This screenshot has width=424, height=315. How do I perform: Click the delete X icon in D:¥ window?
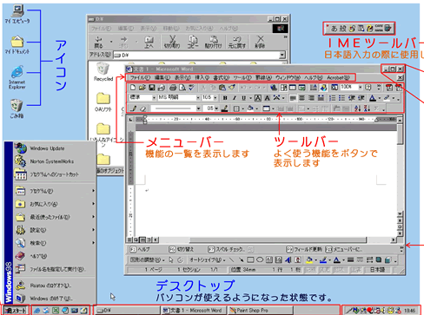(x=260, y=42)
